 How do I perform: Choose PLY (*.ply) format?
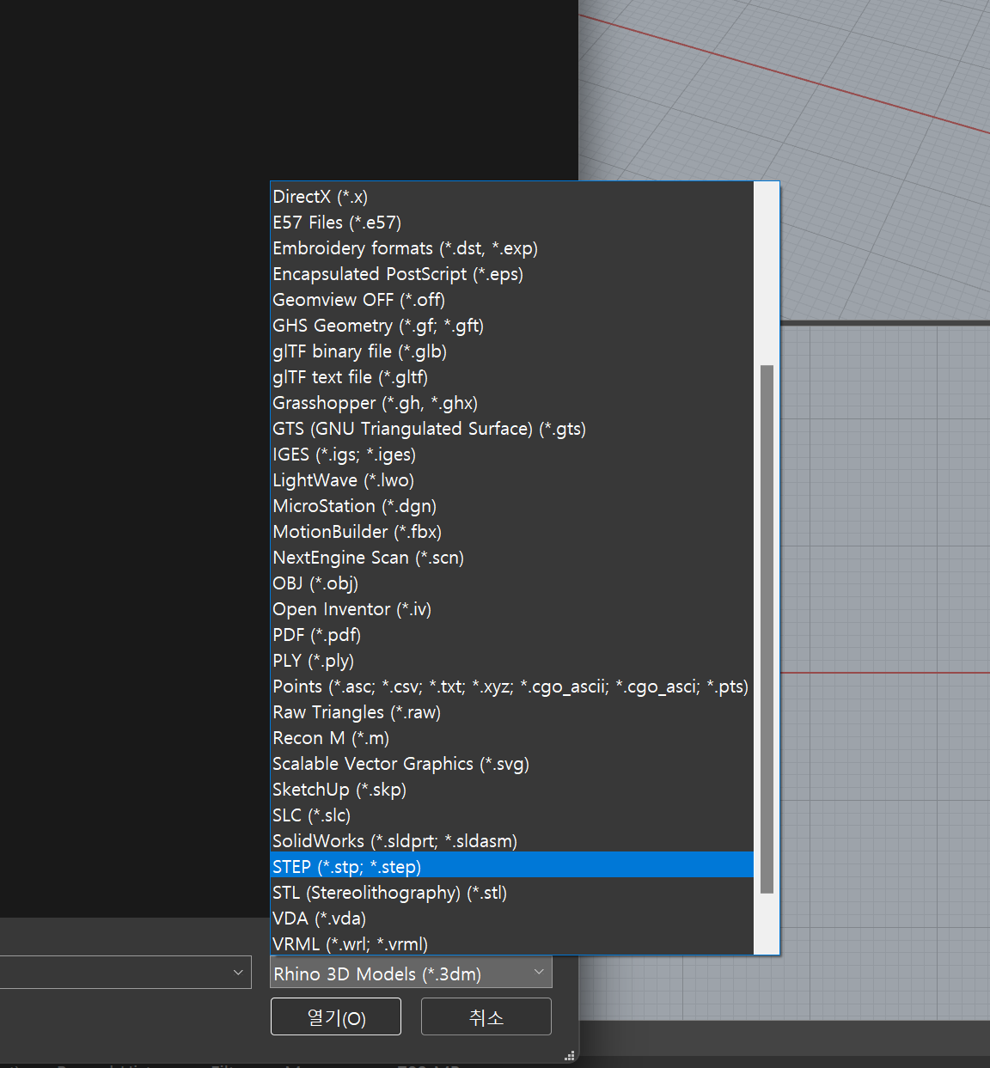512,661
